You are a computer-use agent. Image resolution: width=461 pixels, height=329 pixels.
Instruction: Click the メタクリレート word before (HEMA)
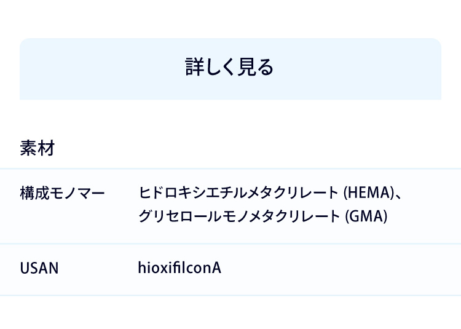pyautogui.click(x=293, y=193)
